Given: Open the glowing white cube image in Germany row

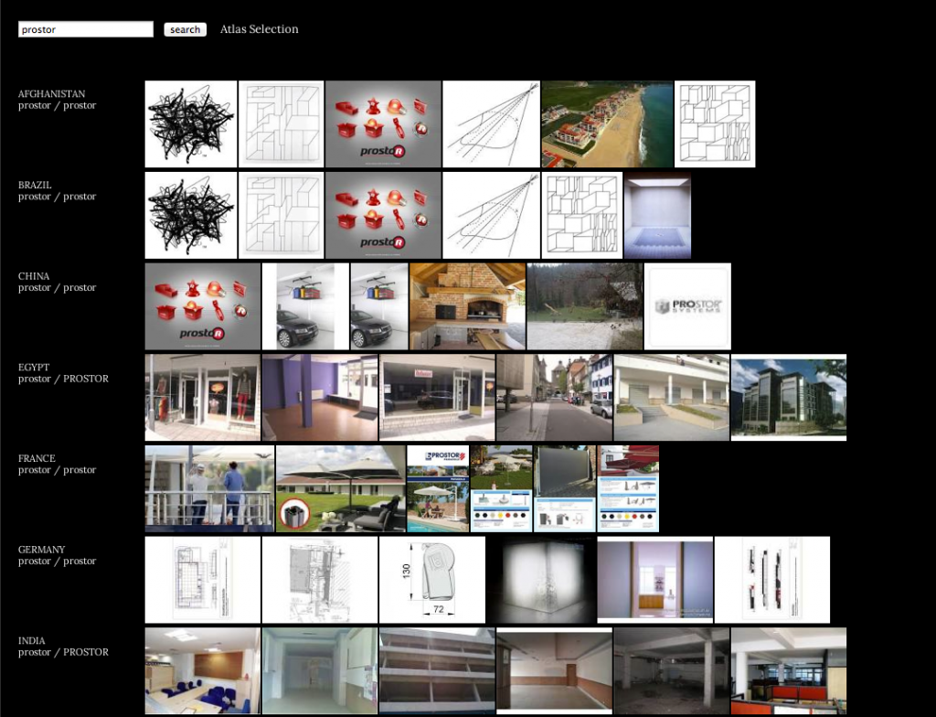Looking at the screenshot, I should tap(542, 580).
